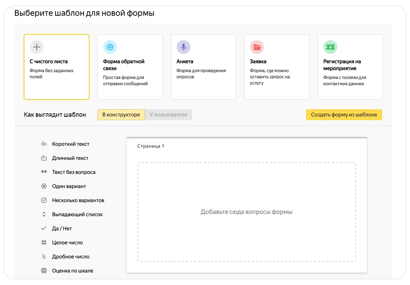Image resolution: width=410 pixels, height=285 pixels.
Task: Select the Короткий текст question icon
Action: point(44,144)
